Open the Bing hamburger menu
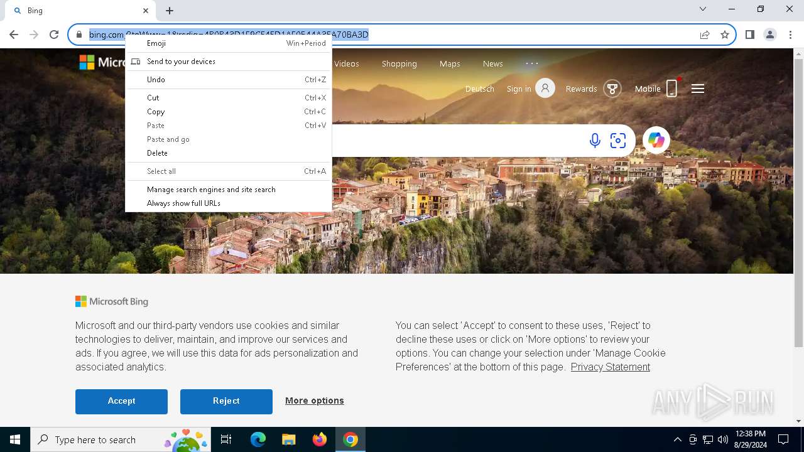Image resolution: width=804 pixels, height=452 pixels. 698,89
